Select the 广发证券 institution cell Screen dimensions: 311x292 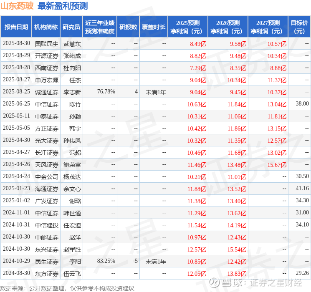[x=47, y=201]
